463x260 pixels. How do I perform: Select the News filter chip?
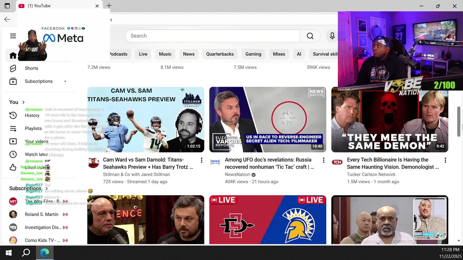tap(189, 54)
